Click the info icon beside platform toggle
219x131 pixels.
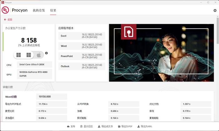point(46,53)
